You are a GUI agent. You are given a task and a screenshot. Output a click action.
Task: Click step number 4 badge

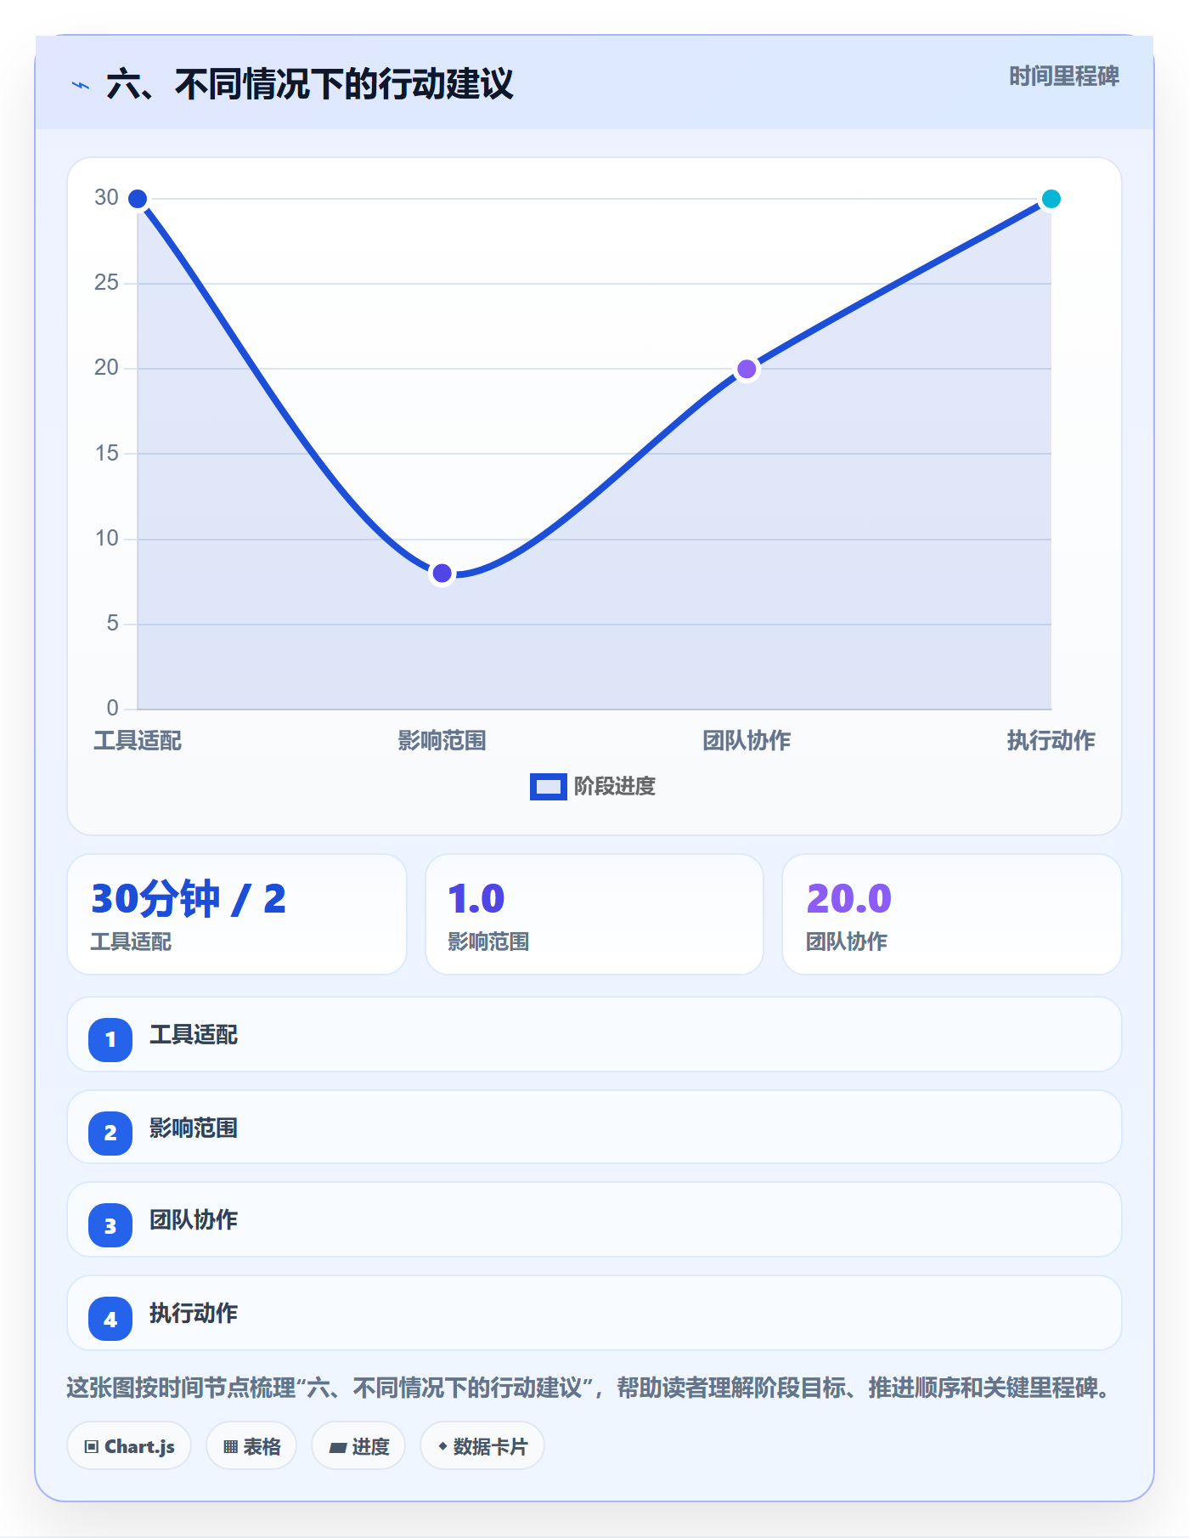(110, 1319)
